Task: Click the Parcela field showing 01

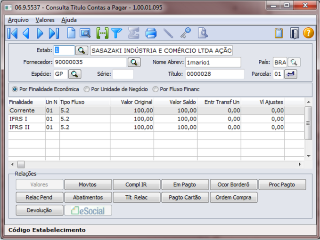Action: 278,74
